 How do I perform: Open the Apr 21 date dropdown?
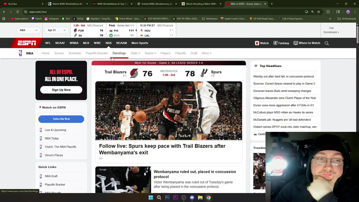56,30
